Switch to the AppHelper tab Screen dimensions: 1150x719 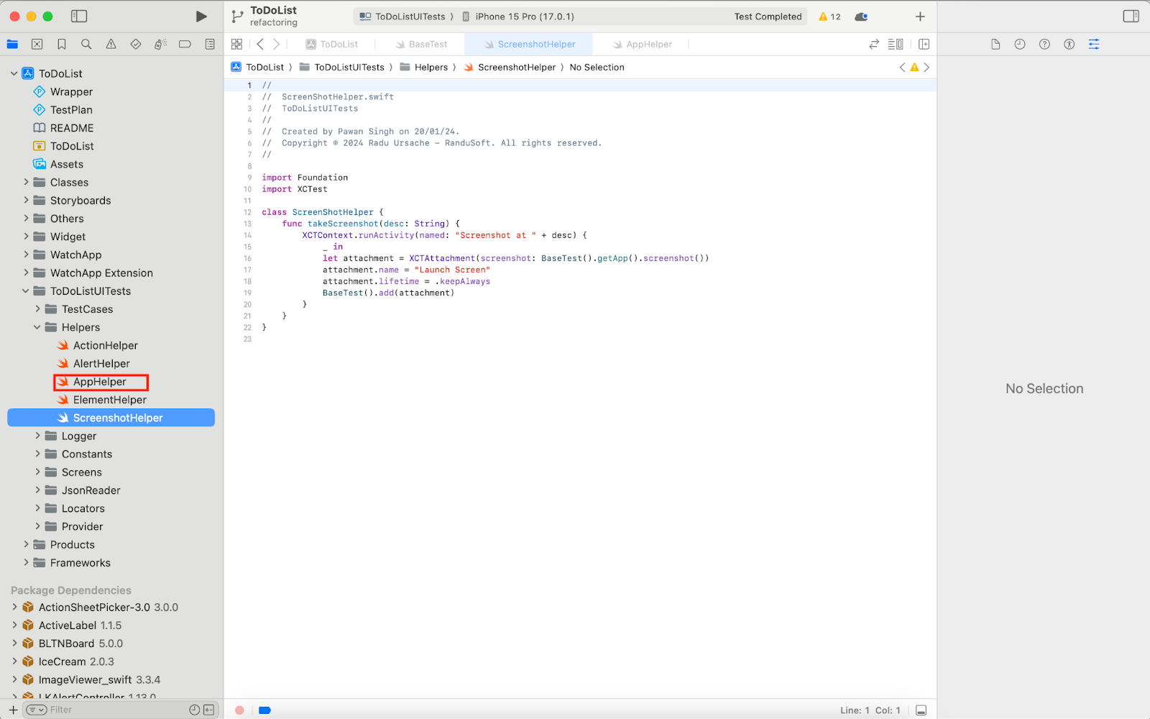[x=643, y=45]
